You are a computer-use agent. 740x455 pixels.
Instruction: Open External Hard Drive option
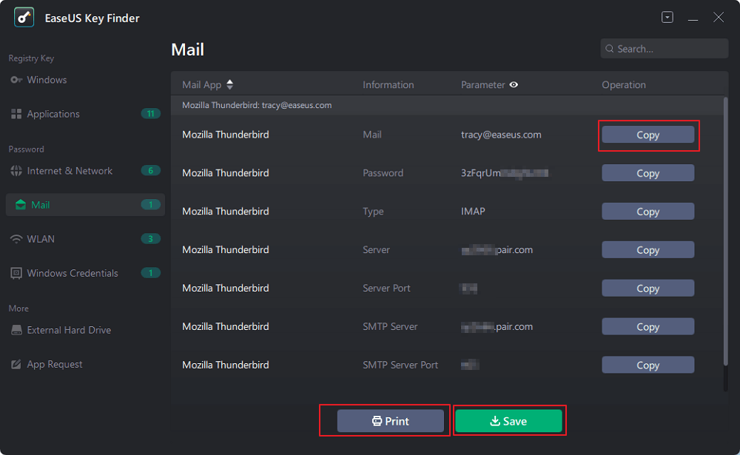pos(85,330)
